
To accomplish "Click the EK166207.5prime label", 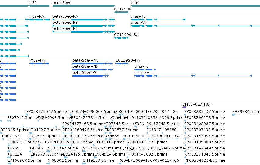I will point(24,160).
